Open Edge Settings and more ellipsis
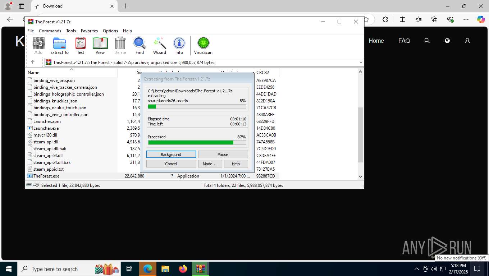This screenshot has width=489, height=276. coord(466,19)
